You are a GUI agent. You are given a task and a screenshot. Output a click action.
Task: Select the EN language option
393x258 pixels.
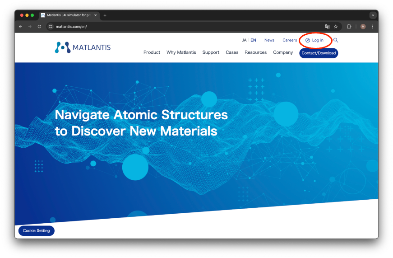tap(253, 40)
